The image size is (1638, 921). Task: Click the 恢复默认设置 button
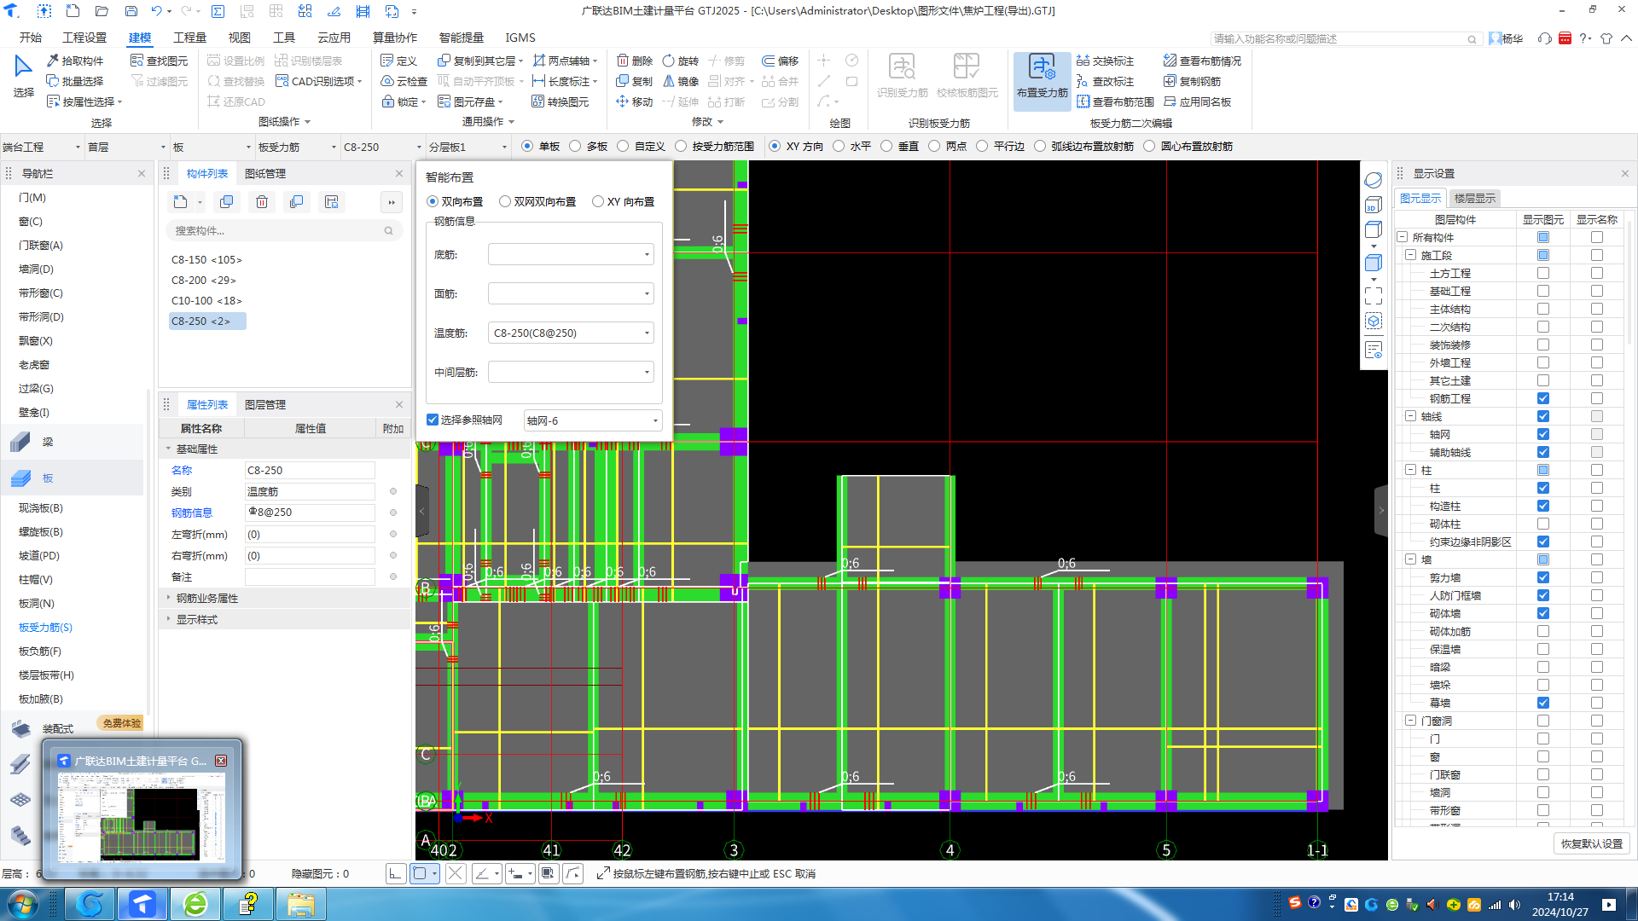tap(1591, 843)
